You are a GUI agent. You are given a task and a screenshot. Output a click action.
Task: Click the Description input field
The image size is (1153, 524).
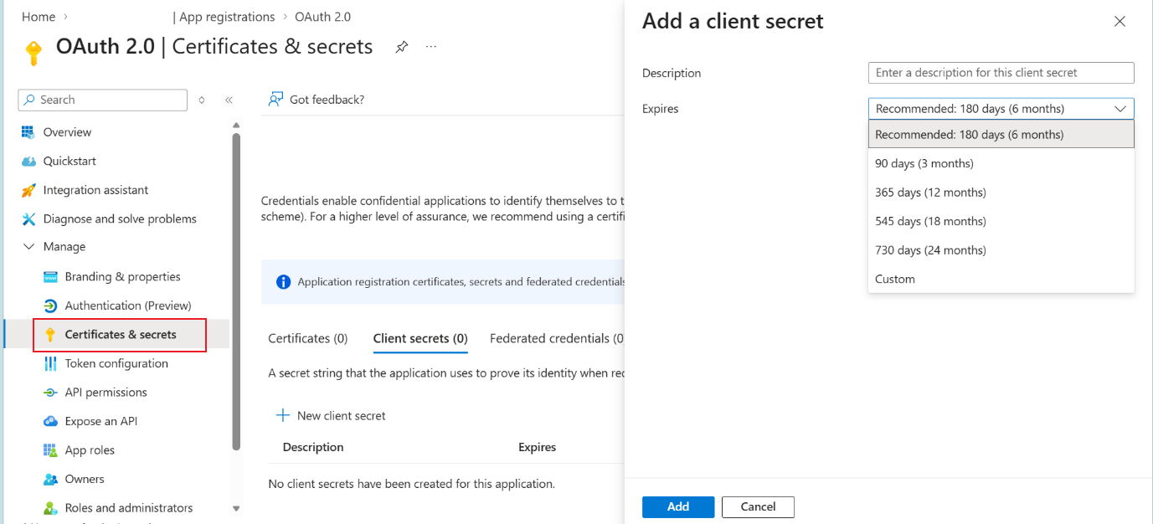tap(1001, 73)
